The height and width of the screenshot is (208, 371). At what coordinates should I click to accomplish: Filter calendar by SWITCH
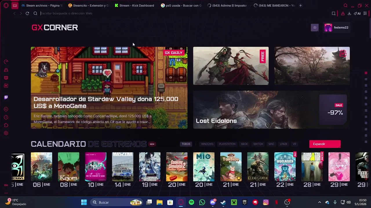(x=258, y=144)
